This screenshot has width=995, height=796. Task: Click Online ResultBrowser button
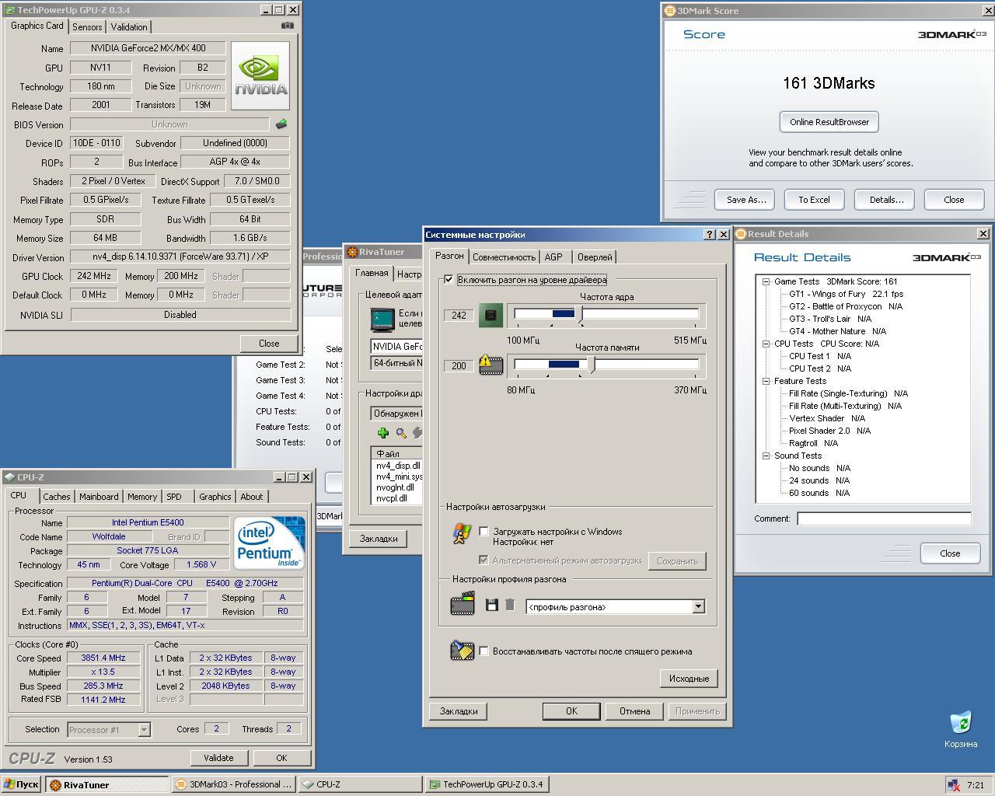coord(829,122)
